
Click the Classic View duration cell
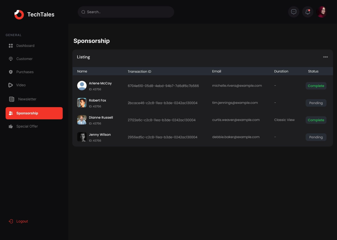click(x=284, y=120)
